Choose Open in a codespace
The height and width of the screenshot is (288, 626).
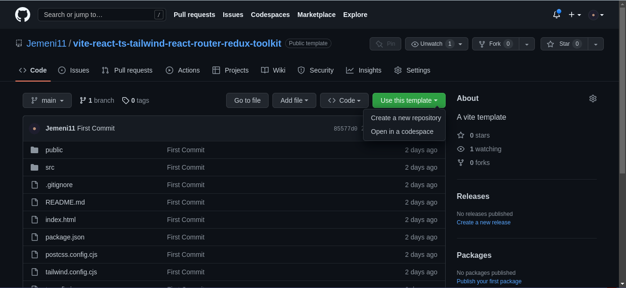[405, 132]
